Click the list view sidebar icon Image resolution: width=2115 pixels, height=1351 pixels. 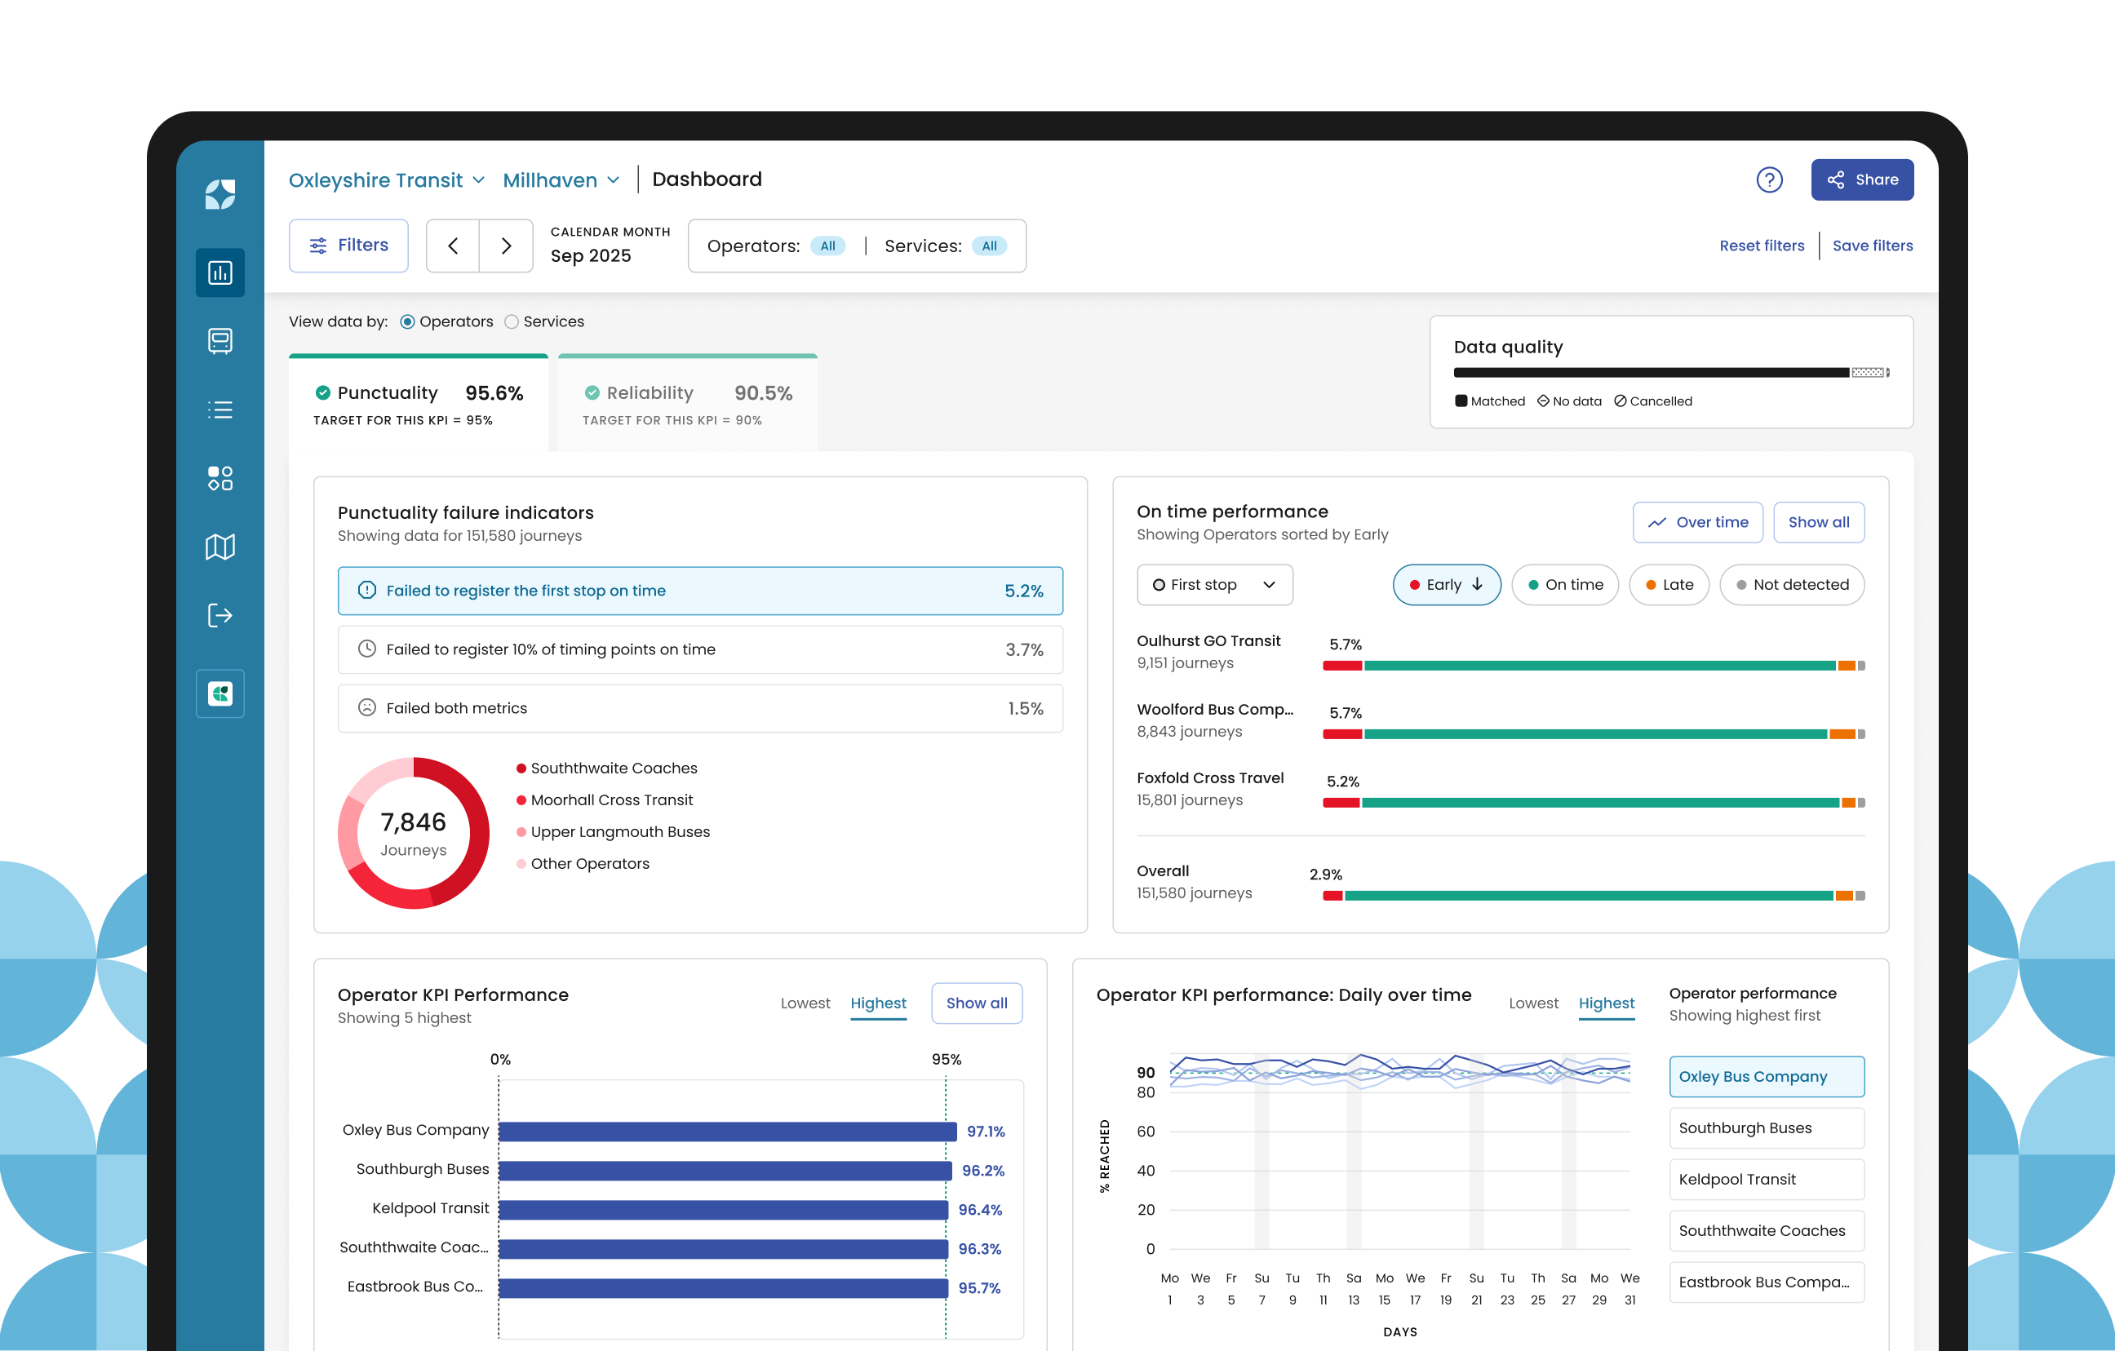pos(219,410)
